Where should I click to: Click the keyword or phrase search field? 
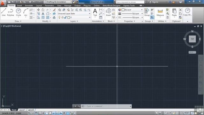130,2
